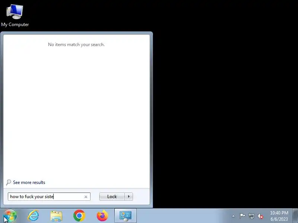Open the network status tray icon
298x223 pixels.
pos(251,216)
